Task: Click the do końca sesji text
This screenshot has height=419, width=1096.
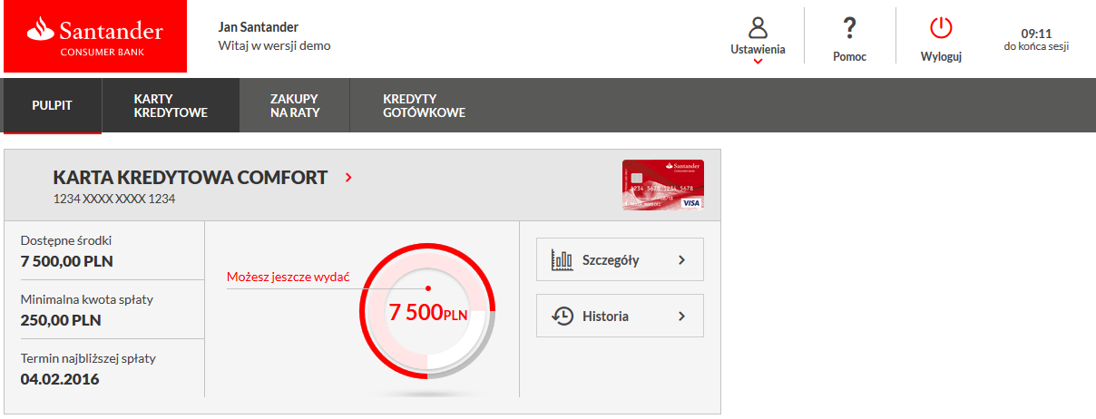Action: (x=1036, y=46)
